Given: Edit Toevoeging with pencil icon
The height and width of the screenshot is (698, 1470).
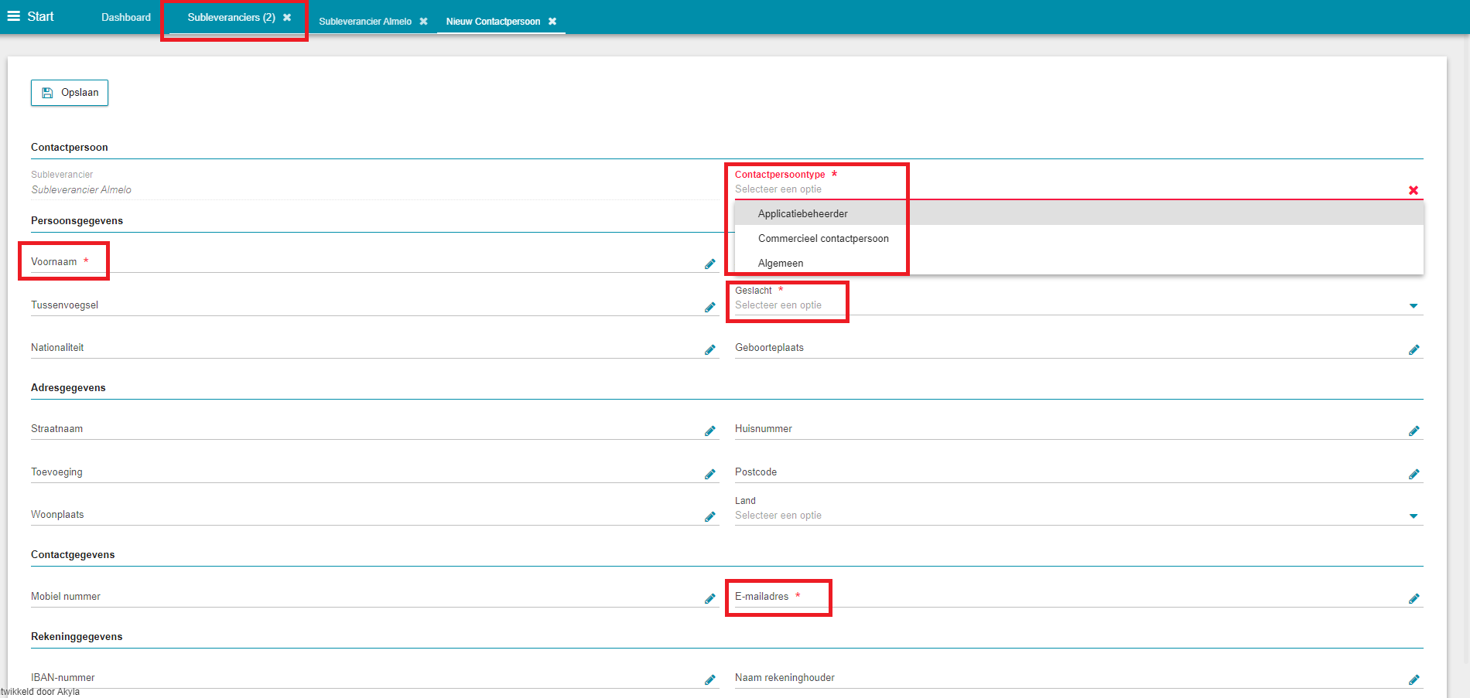Looking at the screenshot, I should (710, 475).
